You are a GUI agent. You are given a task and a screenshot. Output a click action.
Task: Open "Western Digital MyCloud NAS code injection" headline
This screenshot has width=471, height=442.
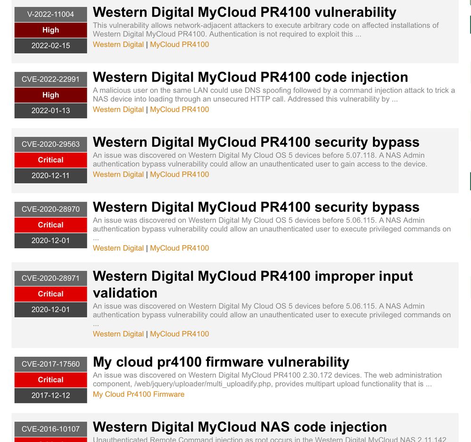click(240, 427)
